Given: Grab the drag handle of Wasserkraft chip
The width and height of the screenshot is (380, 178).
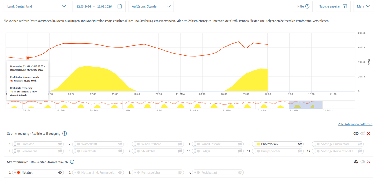Looking at the screenshot, I should 75,144.
